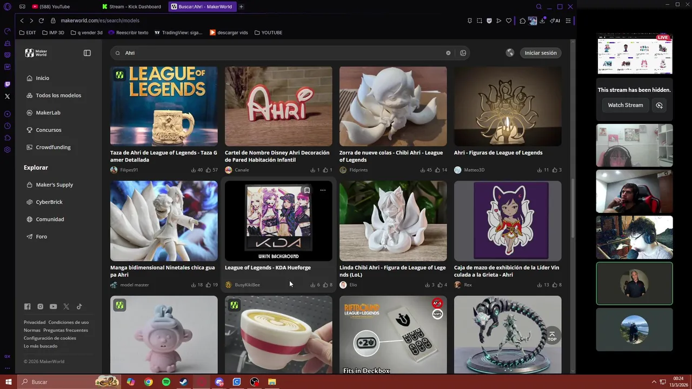Screen dimensions: 692x389
Task: Open Caja de mazo Ahri thumbnail
Action: [508, 221]
